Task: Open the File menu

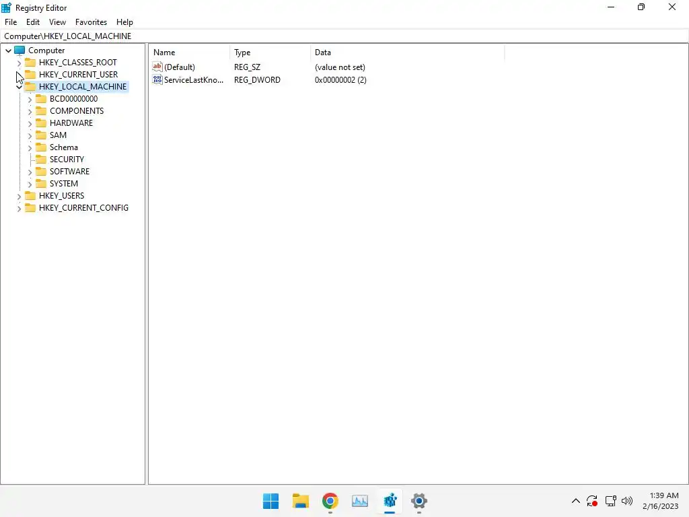Action: tap(11, 22)
